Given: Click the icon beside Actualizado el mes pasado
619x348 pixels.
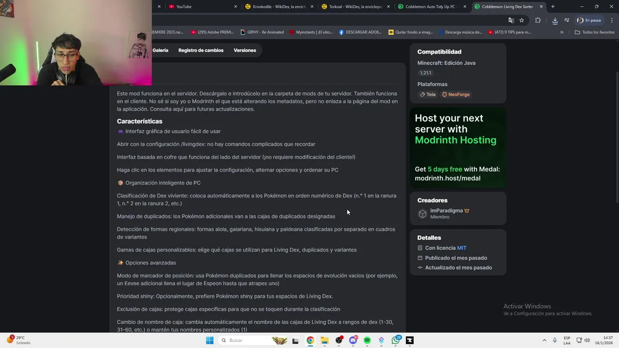Looking at the screenshot, I should click(420, 268).
